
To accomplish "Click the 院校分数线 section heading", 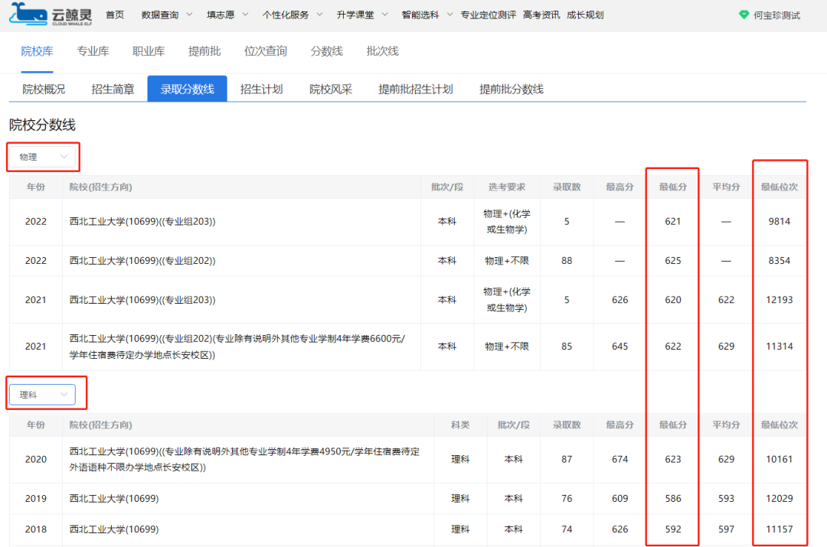I will [x=42, y=125].
